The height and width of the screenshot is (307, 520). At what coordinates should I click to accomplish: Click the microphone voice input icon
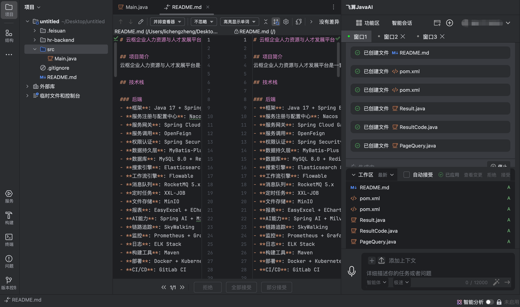[352, 271]
